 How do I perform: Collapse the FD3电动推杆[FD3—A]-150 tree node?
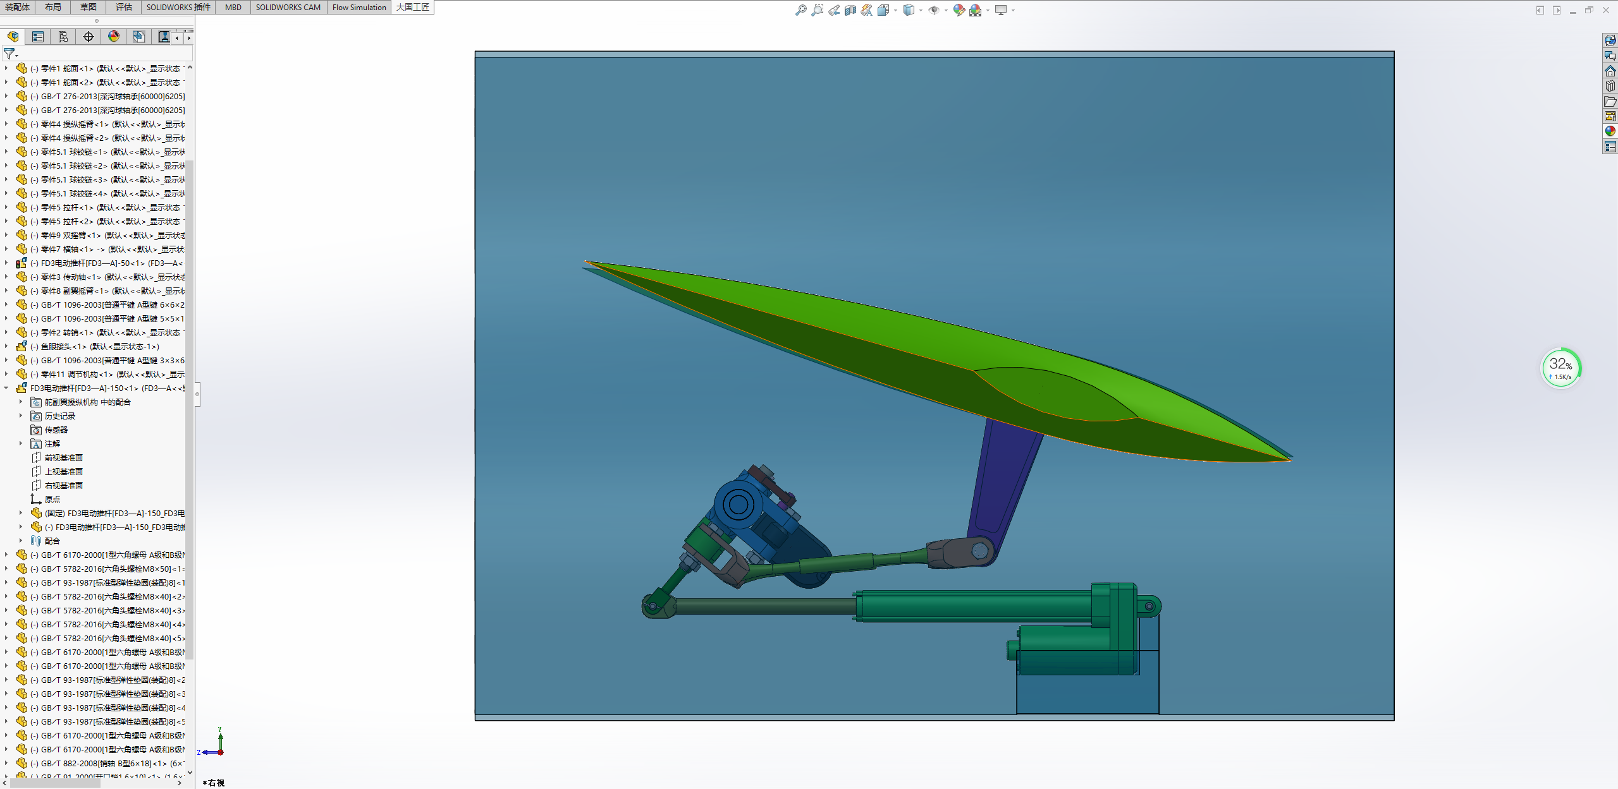click(x=6, y=388)
